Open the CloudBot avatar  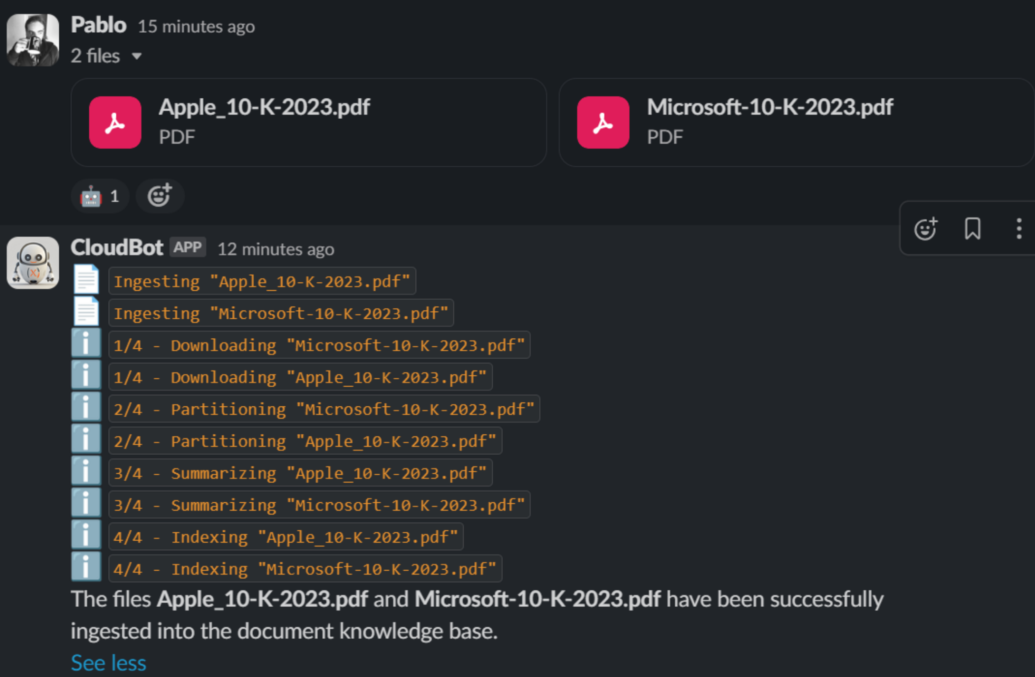(x=33, y=262)
